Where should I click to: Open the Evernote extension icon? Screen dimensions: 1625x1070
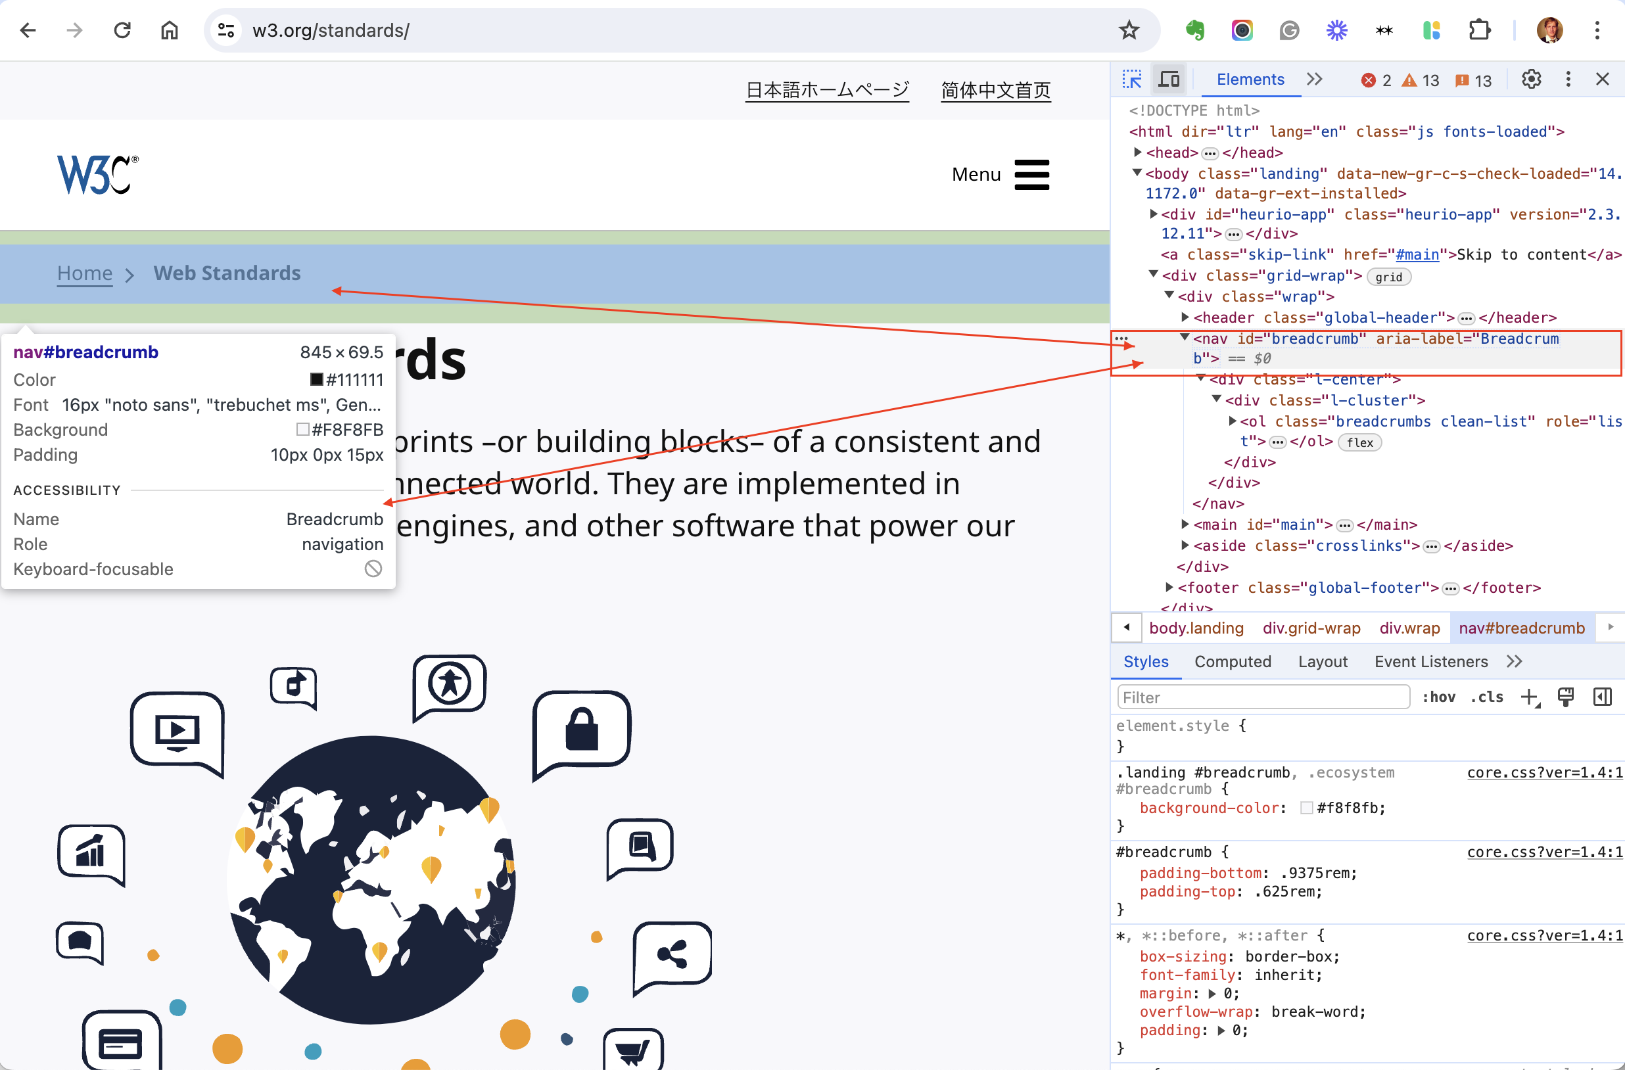pyautogui.click(x=1195, y=30)
